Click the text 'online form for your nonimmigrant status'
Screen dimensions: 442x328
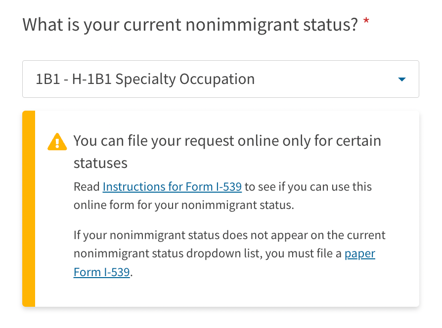tap(183, 205)
